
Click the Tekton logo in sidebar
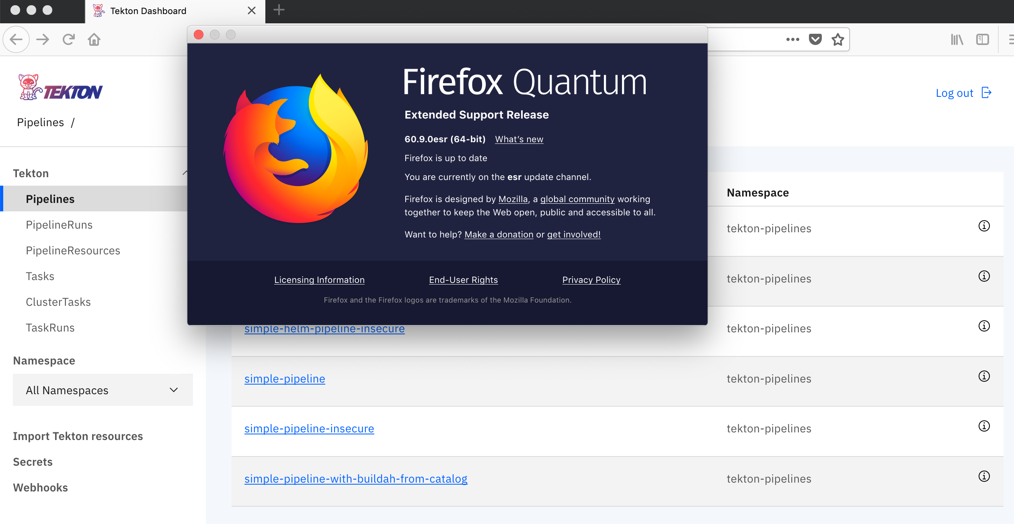click(60, 87)
